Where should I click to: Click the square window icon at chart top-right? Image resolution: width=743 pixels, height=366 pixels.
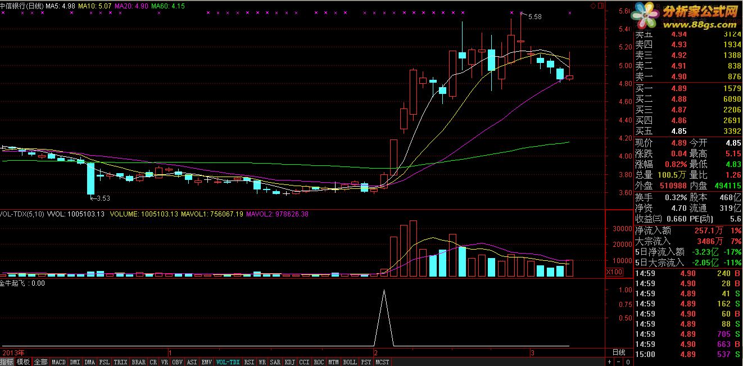(600, 6)
